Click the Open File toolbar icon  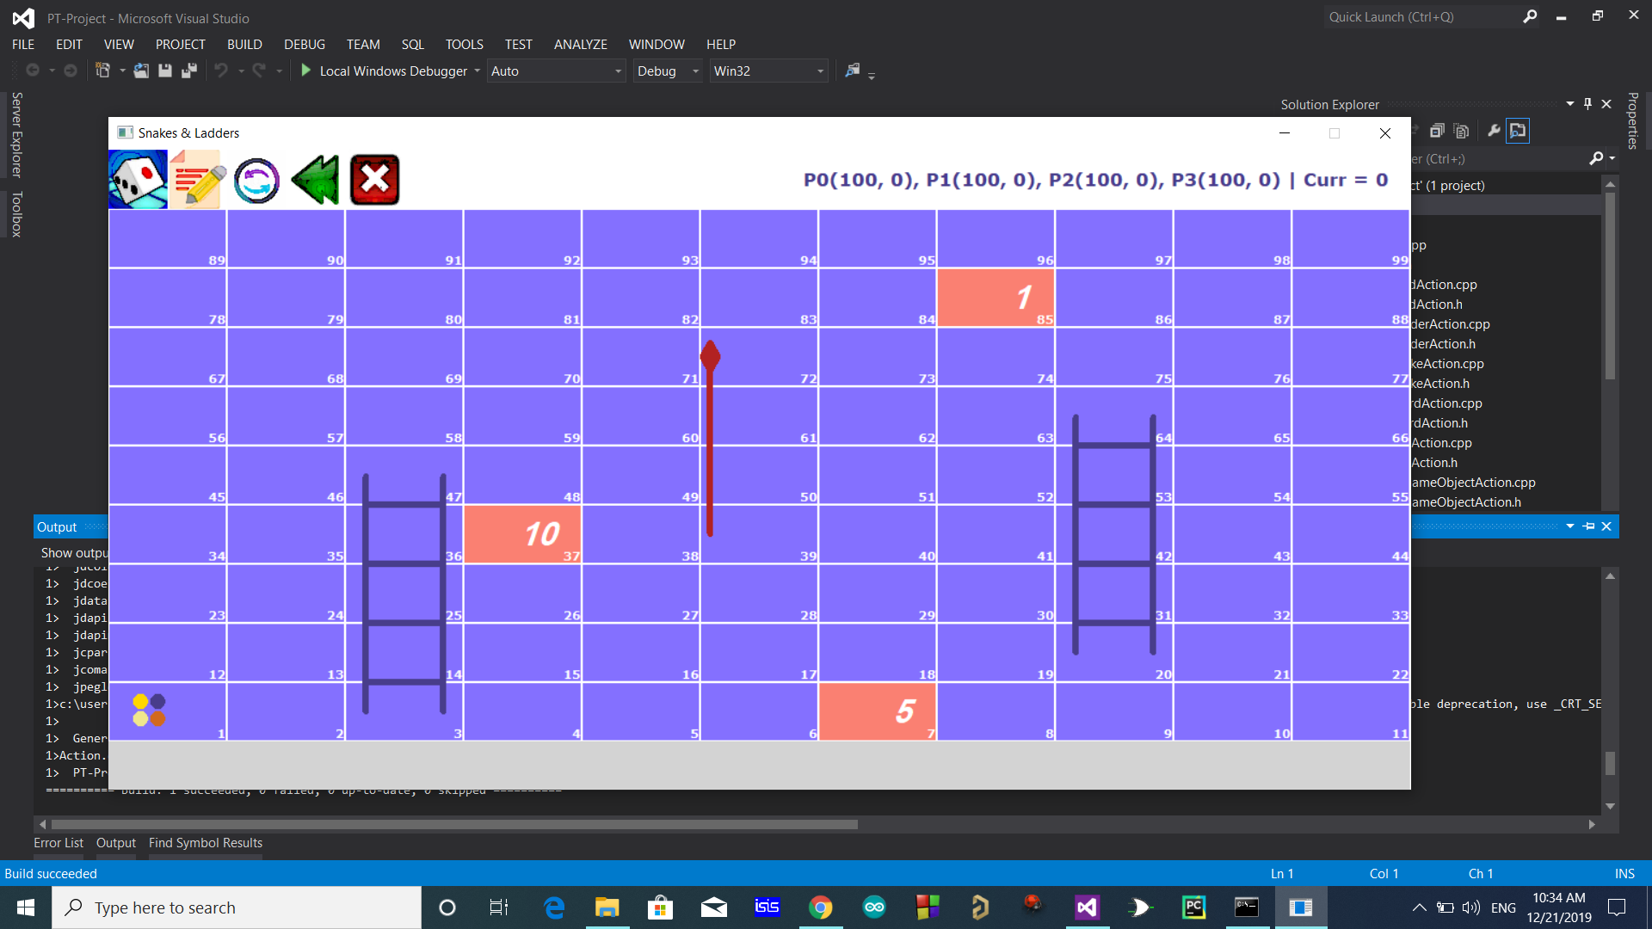pyautogui.click(x=141, y=71)
